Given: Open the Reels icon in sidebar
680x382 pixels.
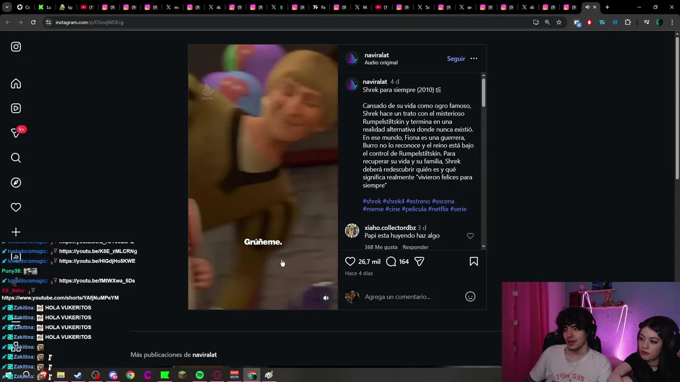Looking at the screenshot, I should [16, 108].
